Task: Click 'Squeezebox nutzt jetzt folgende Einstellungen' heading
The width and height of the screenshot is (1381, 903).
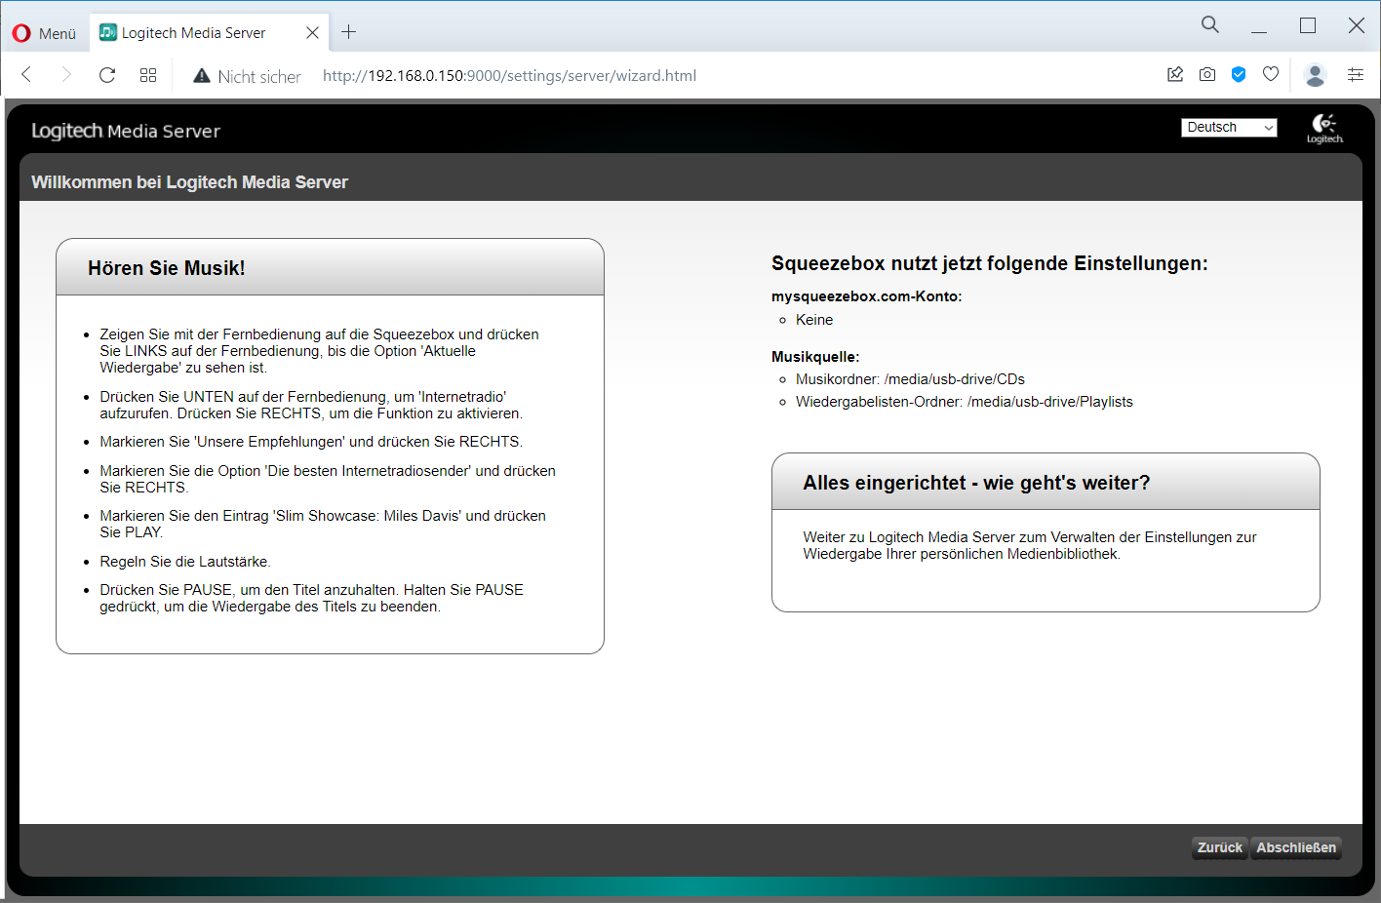Action: click(990, 263)
